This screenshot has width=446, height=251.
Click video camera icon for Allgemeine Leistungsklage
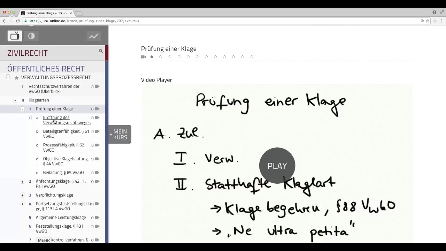tap(97, 218)
